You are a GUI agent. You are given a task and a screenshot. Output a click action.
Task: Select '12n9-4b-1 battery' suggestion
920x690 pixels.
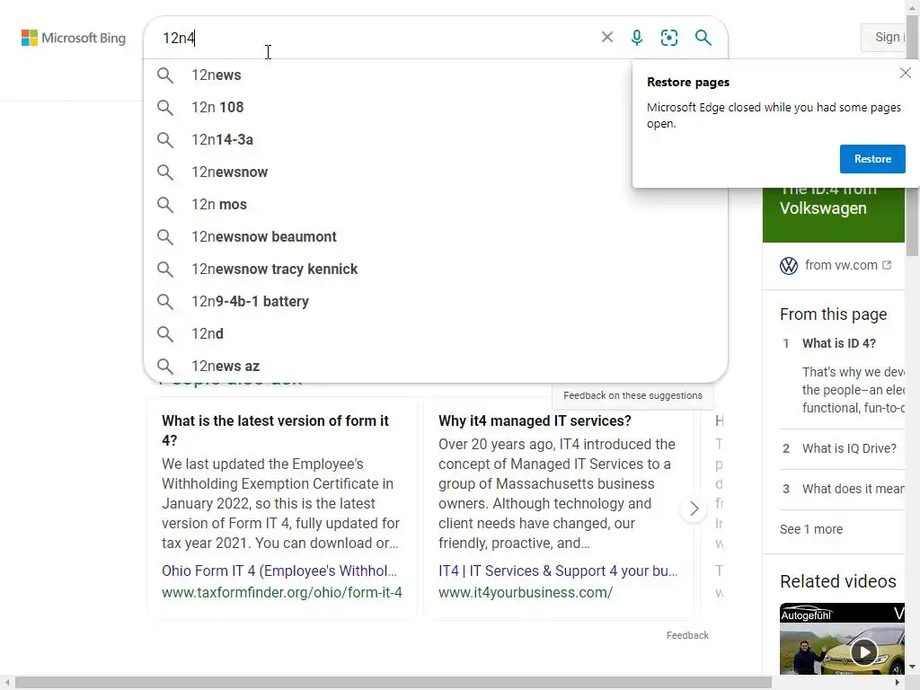click(x=436, y=301)
